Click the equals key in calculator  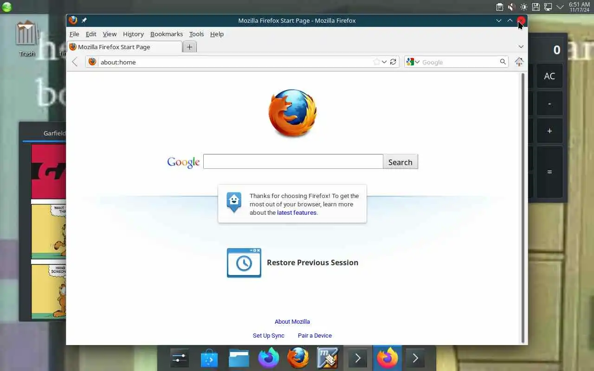pos(549,172)
